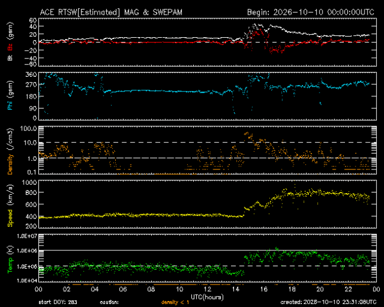Screen dimensions: 384x307
Task: Click the "90" tick on the Phi axis
Action: [33, 108]
